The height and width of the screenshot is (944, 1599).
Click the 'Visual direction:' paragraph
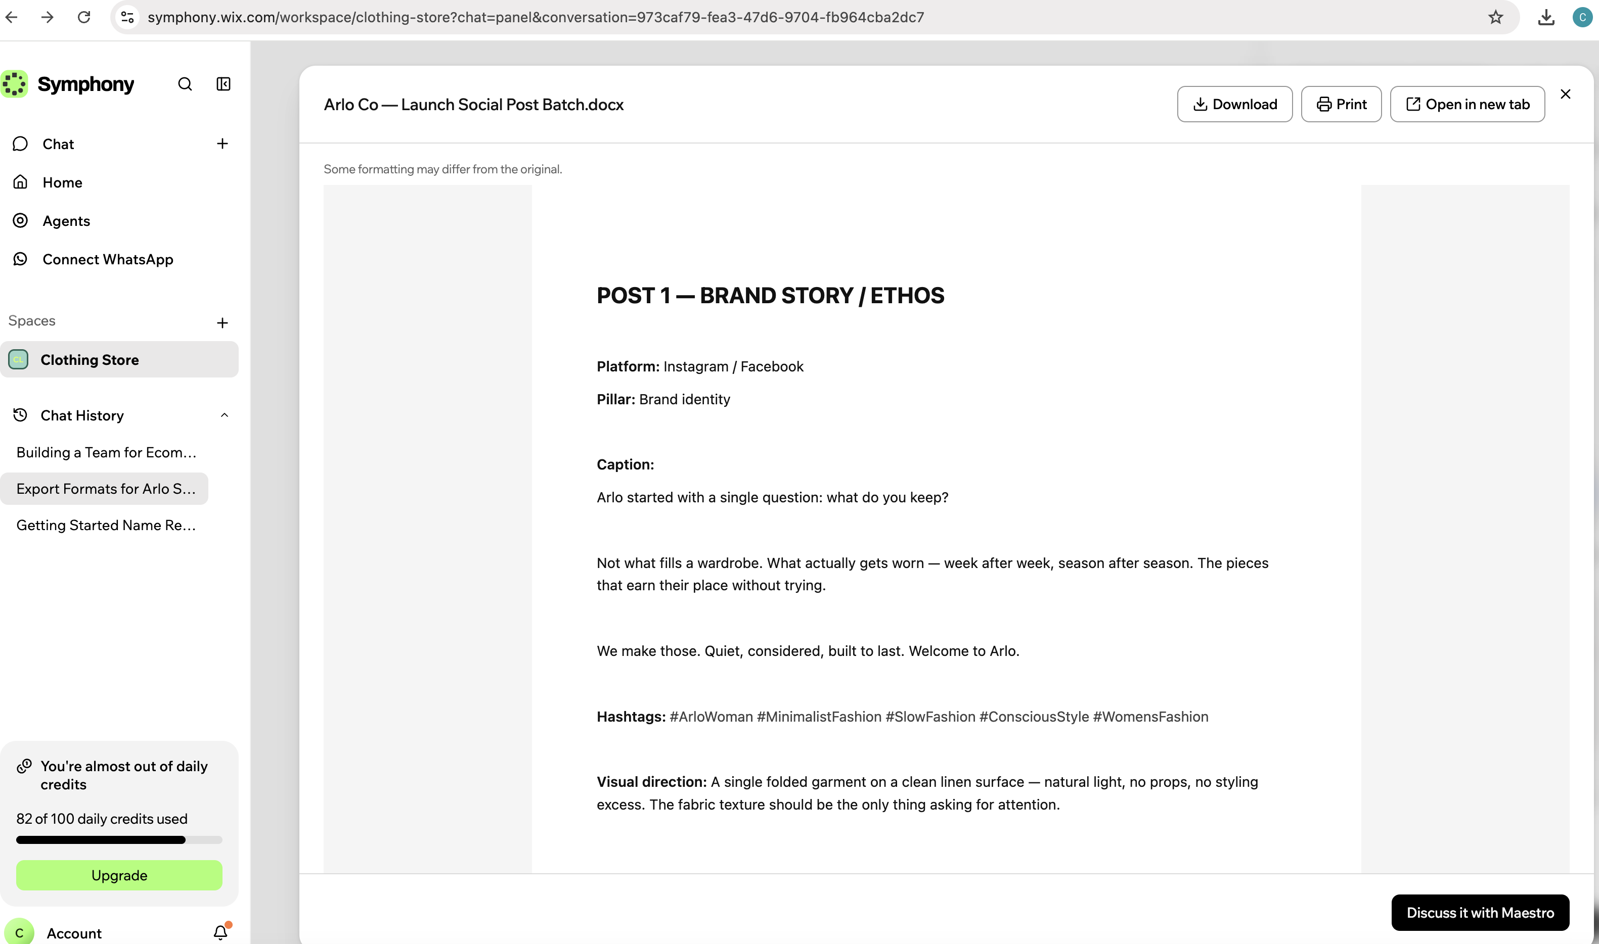click(927, 793)
